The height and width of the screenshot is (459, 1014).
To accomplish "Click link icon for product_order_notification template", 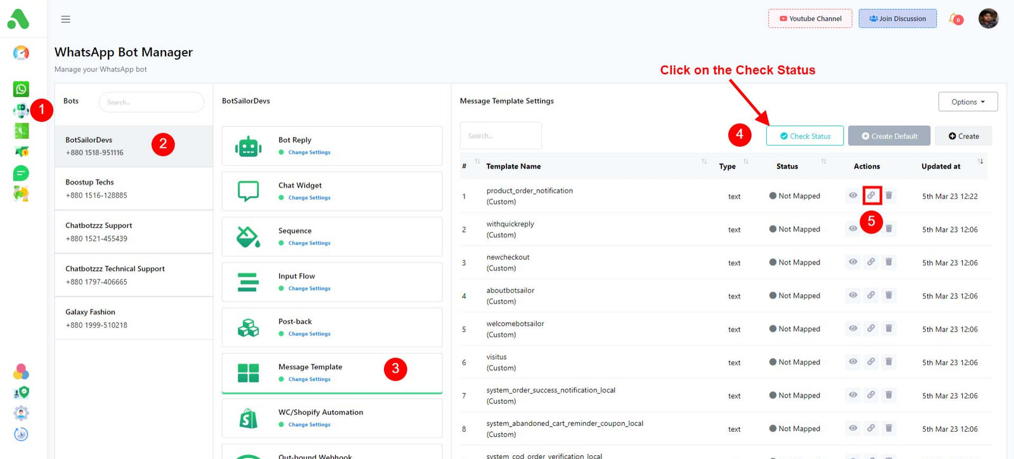I will pyautogui.click(x=871, y=195).
